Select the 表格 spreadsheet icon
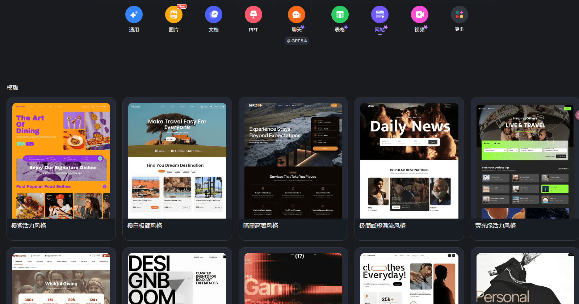579x304 pixels. pyautogui.click(x=340, y=15)
